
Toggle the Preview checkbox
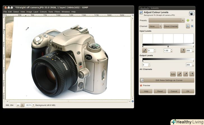(x=141, y=85)
